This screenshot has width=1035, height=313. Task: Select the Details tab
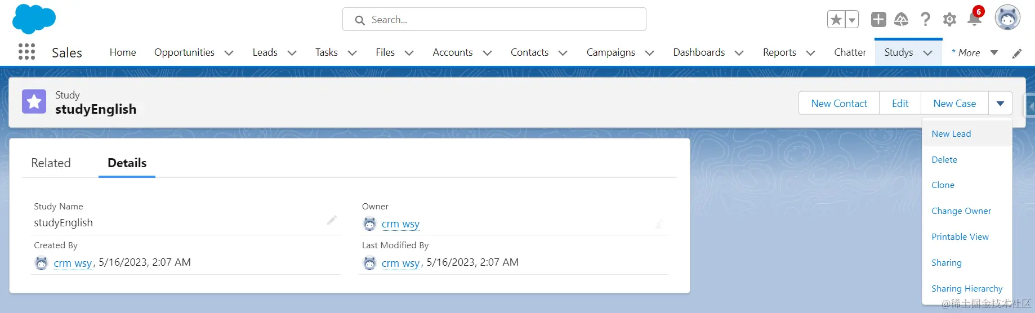(127, 163)
